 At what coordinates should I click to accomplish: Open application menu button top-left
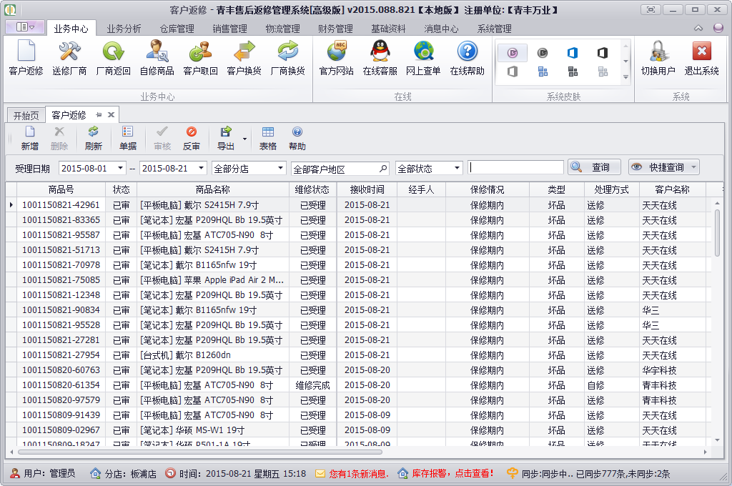pyautogui.click(x=25, y=27)
